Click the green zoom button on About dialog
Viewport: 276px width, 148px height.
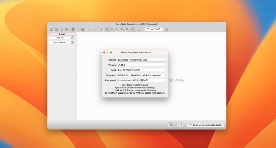(111, 52)
